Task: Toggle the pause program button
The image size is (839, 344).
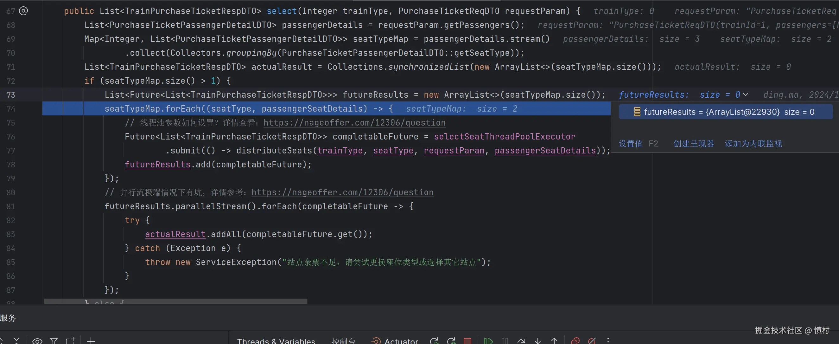Action: pos(505,341)
